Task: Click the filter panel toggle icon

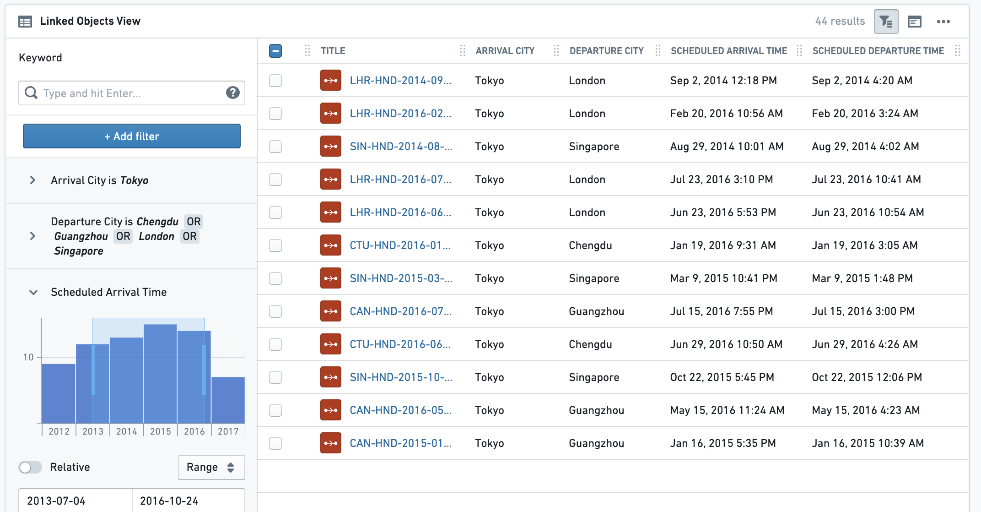Action: (x=886, y=21)
